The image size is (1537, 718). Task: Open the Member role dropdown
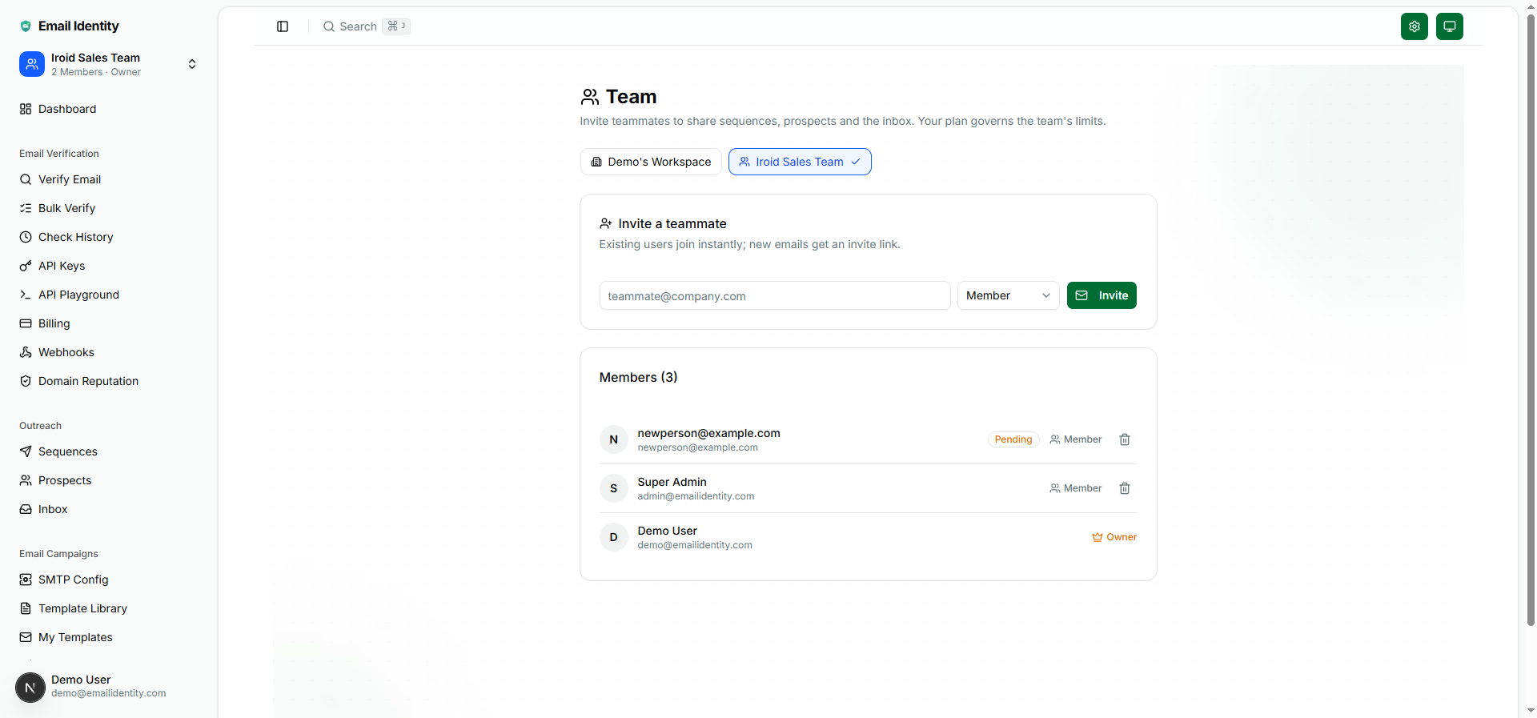(1009, 295)
